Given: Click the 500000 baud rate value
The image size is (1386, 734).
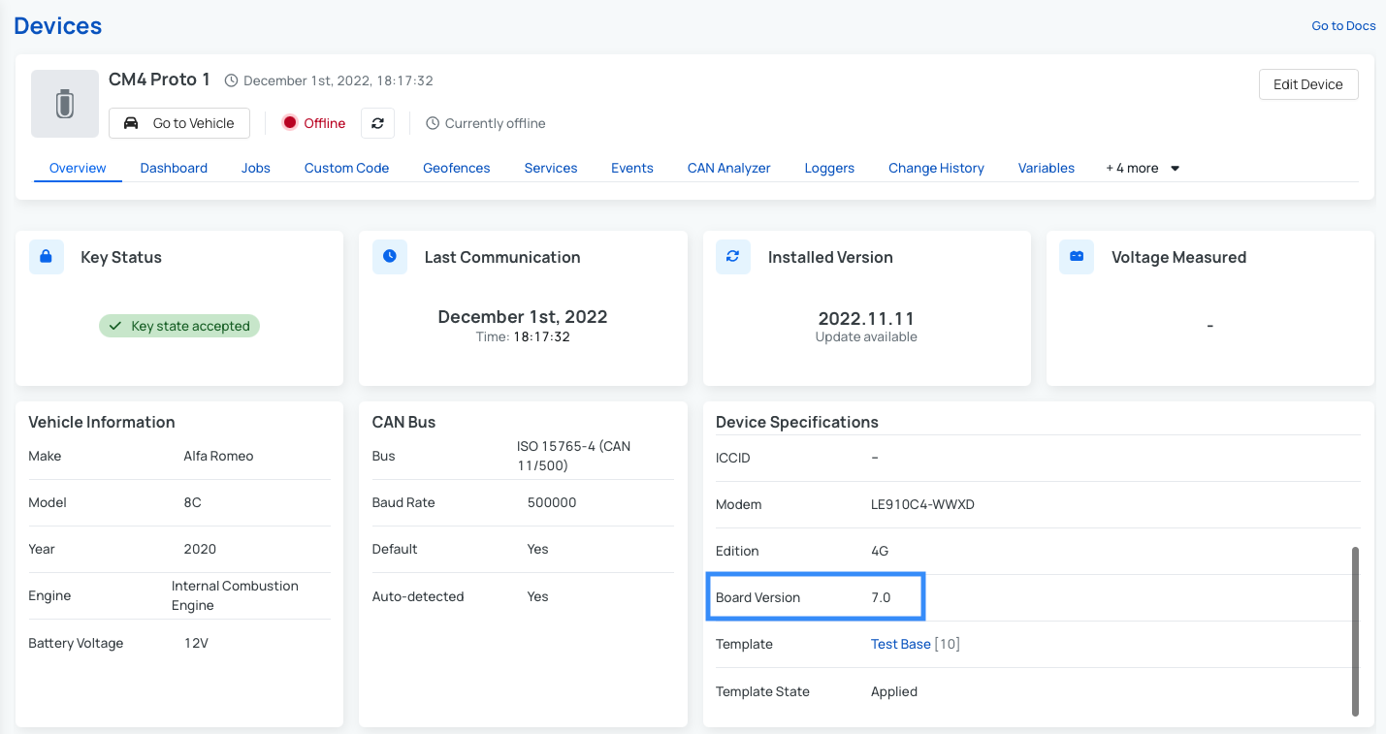Looking at the screenshot, I should [552, 502].
